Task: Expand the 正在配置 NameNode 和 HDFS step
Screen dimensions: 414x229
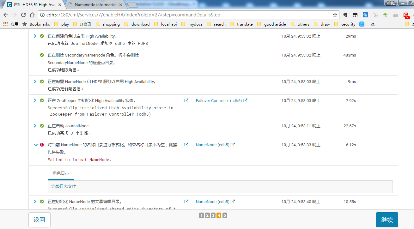Action: [x=35, y=81]
